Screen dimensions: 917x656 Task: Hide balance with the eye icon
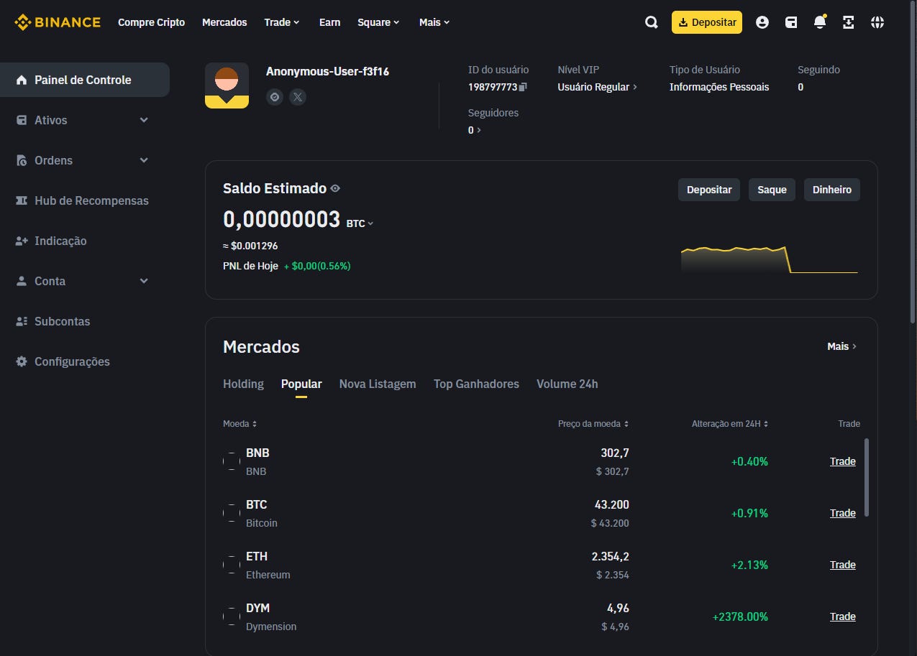tap(335, 188)
